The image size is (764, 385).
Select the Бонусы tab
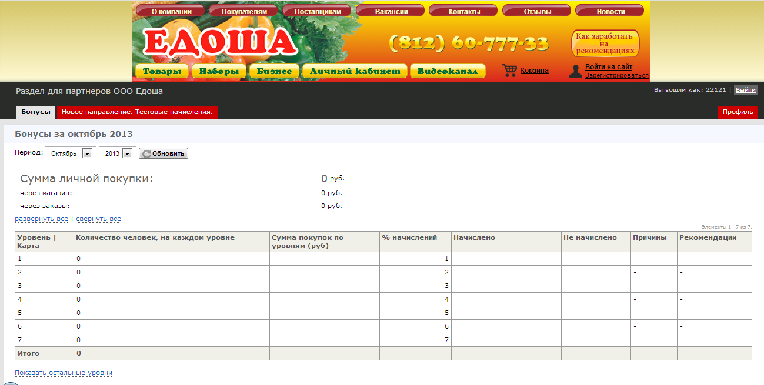(36, 112)
